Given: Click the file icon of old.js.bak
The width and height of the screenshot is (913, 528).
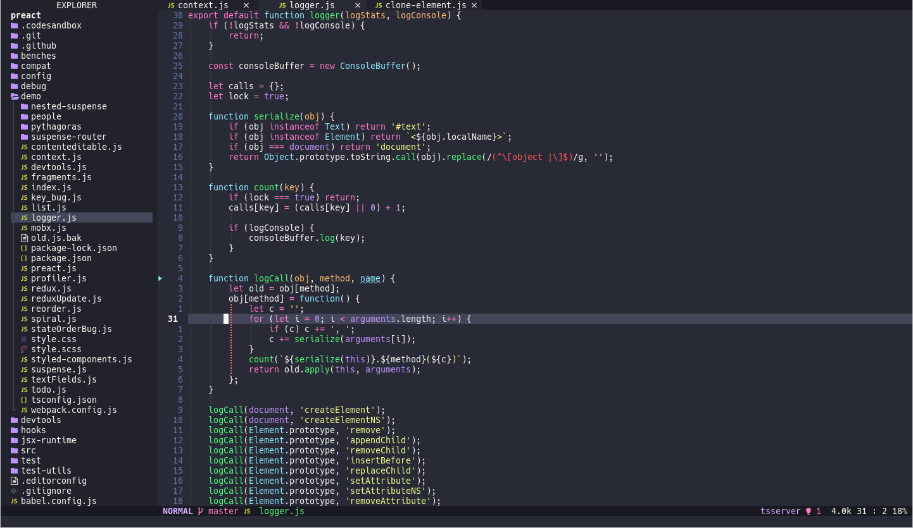Looking at the screenshot, I should pos(25,238).
